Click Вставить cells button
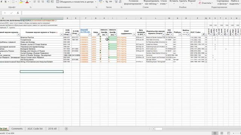Image resolution: width=241 pixels, height=135 pixels. [x=174, y=2]
